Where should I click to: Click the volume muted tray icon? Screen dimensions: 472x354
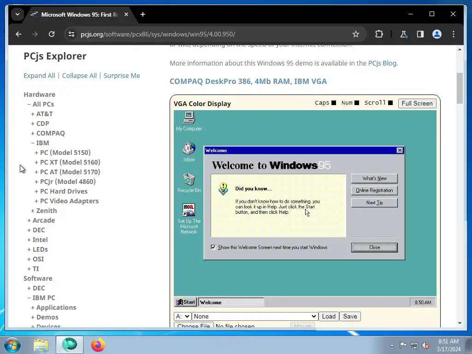pyautogui.click(x=425, y=345)
